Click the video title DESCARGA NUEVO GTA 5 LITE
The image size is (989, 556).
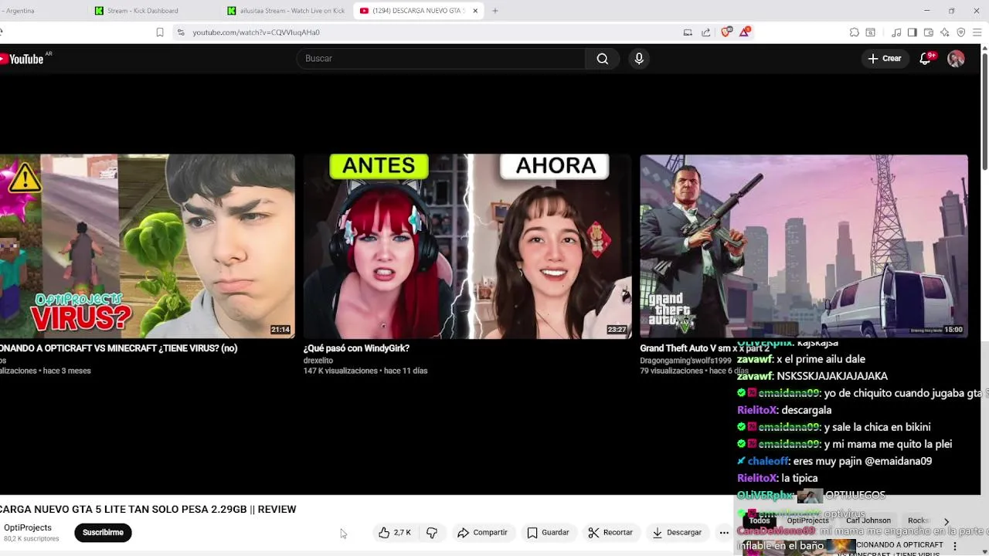(x=148, y=510)
